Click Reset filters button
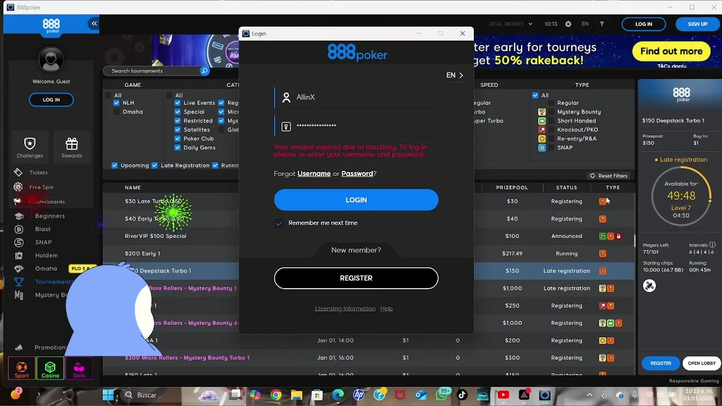722x406 pixels. [609, 176]
